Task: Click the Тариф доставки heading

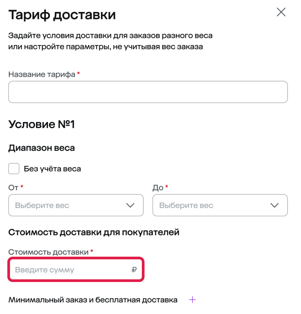Action: coord(62,15)
